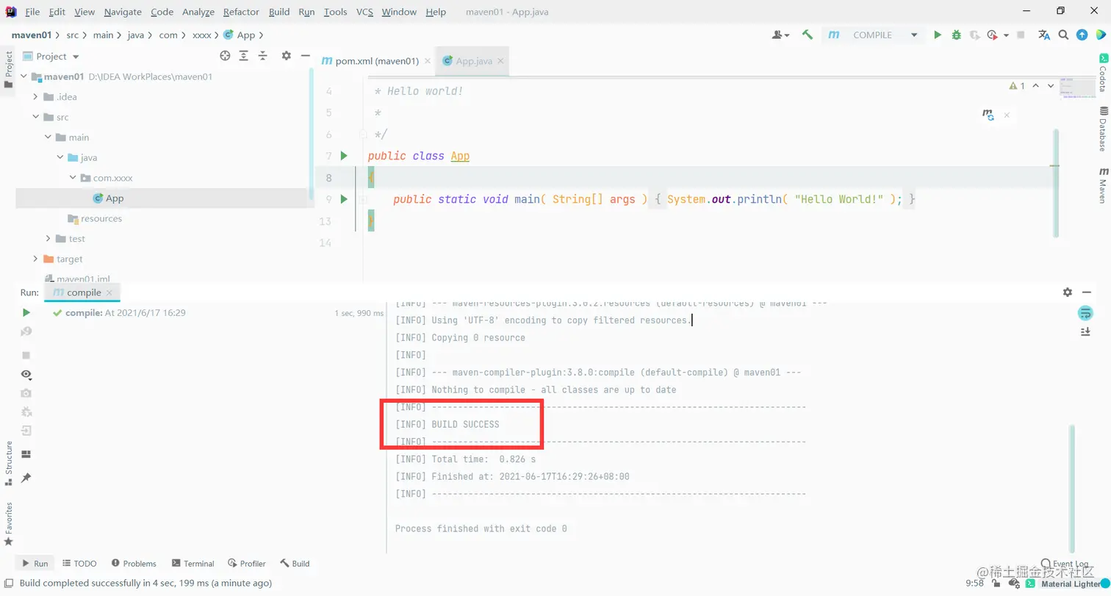Toggle the eye view options in Run panel
The image size is (1111, 596).
tap(26, 374)
